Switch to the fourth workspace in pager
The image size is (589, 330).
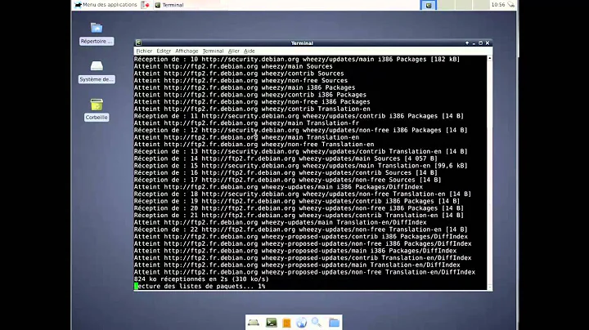click(x=480, y=5)
